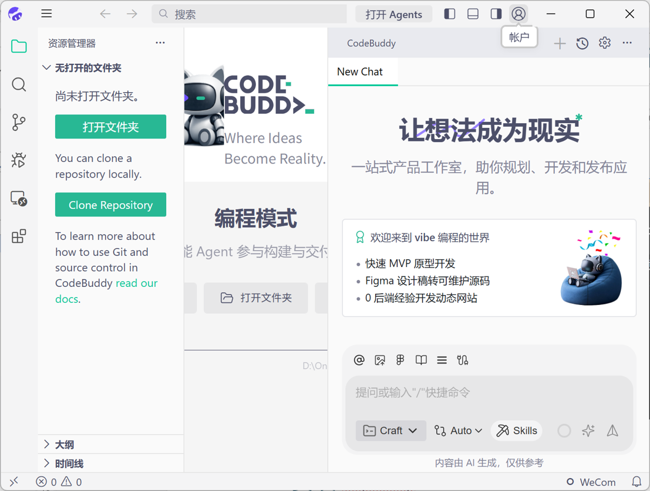Open the knowledge base book icon

click(x=421, y=360)
